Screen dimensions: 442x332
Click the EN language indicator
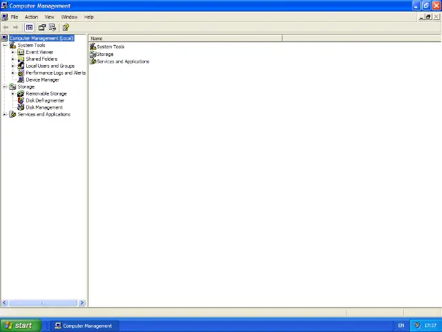coord(401,326)
